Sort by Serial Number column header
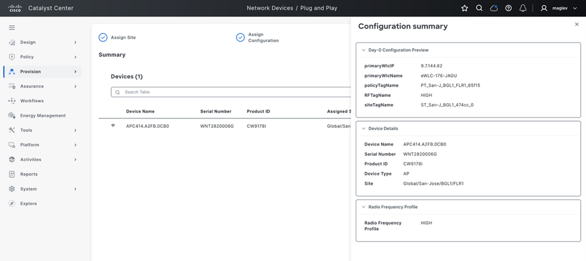The height and width of the screenshot is (261, 586). coord(215,111)
